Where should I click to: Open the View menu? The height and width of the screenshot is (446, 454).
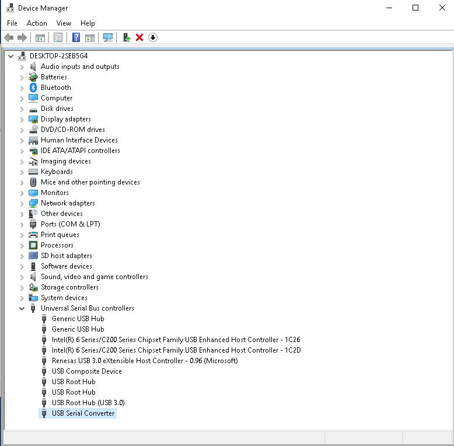(x=64, y=23)
